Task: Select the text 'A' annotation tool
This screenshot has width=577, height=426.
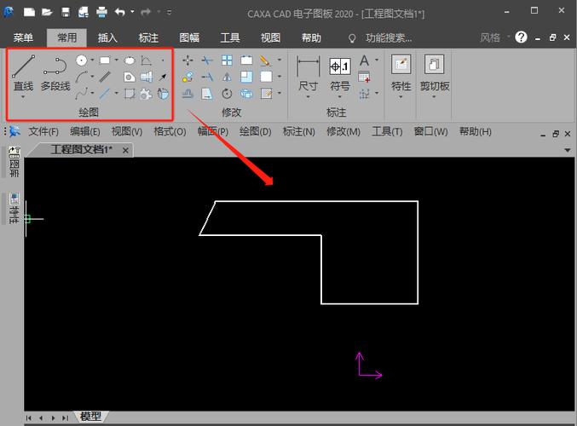Action: pos(364,60)
